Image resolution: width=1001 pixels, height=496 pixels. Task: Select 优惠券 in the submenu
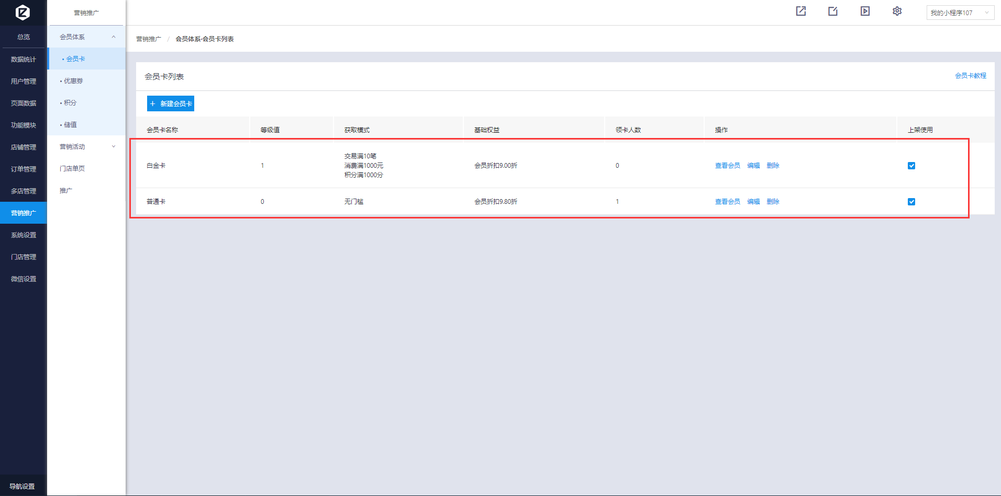point(73,81)
